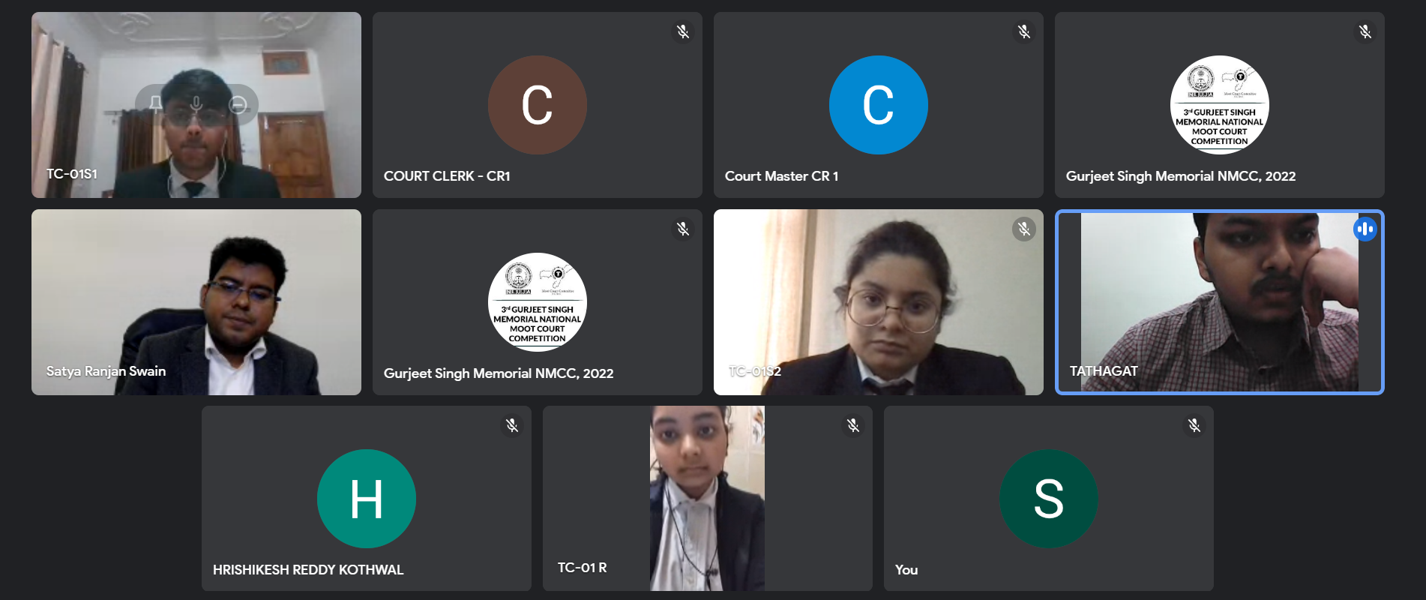This screenshot has height=600, width=1426.
Task: Mute TC-01S1's microphone from the hover overlay
Action: (196, 104)
